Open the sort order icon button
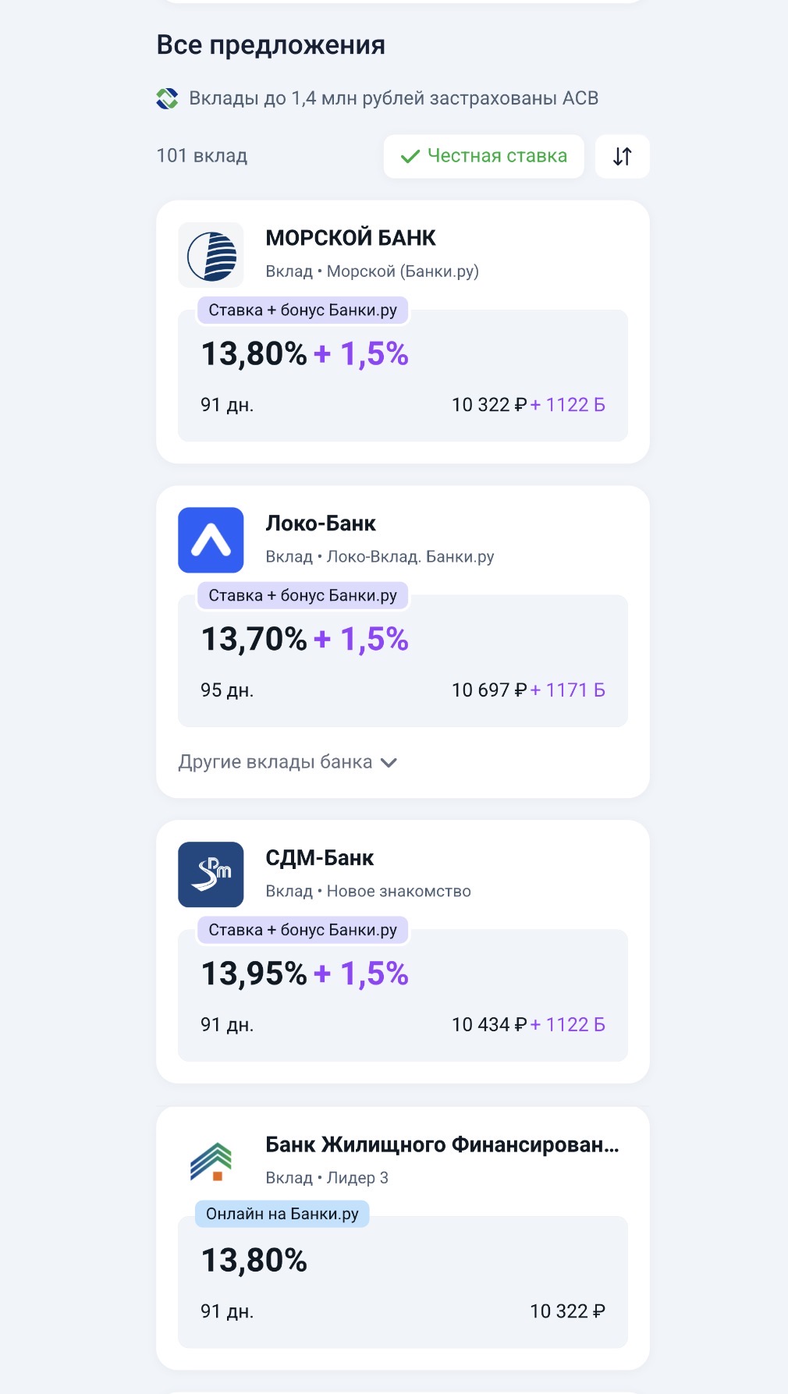The image size is (788, 1394). click(x=622, y=156)
